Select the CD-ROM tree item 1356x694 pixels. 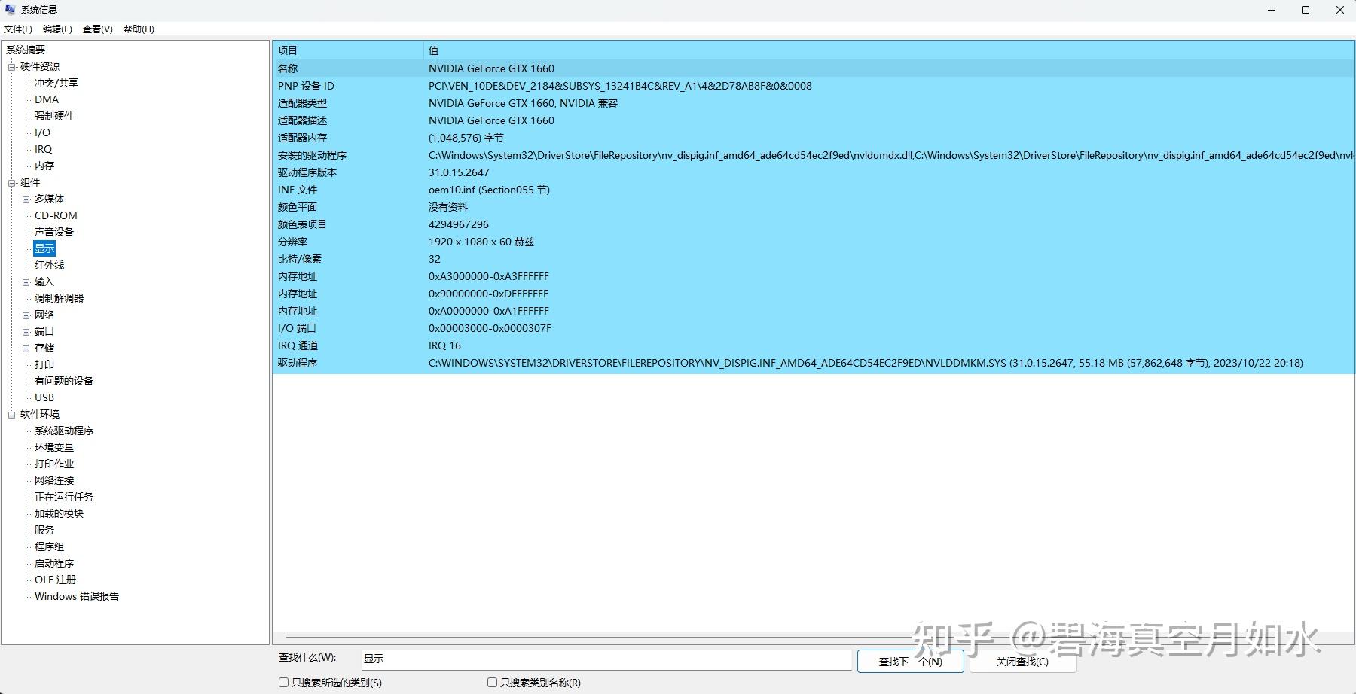pyautogui.click(x=55, y=215)
